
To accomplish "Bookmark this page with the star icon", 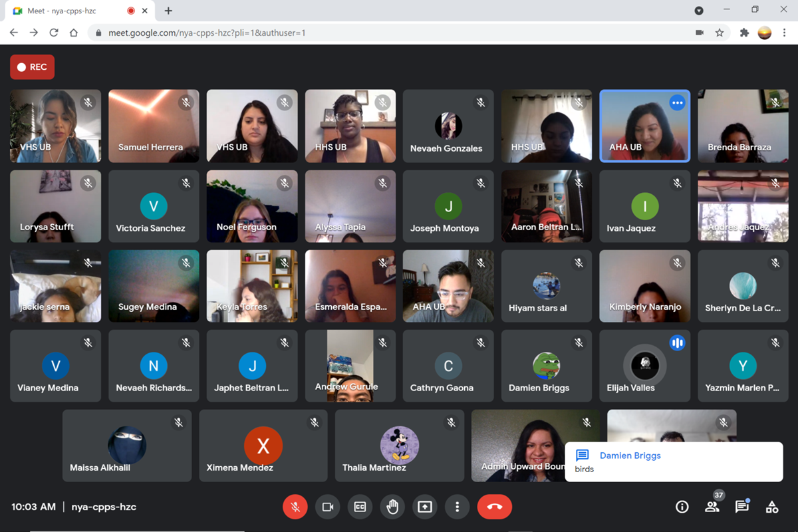I will click(x=719, y=33).
